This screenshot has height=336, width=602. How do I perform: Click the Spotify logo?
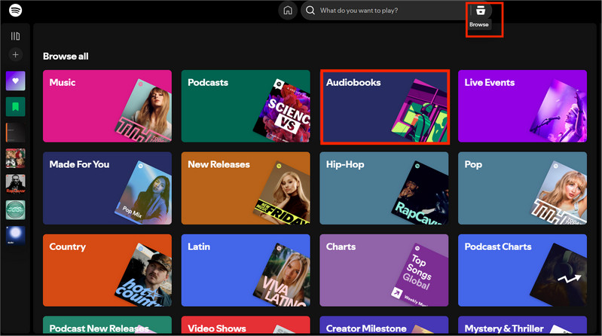[x=15, y=10]
